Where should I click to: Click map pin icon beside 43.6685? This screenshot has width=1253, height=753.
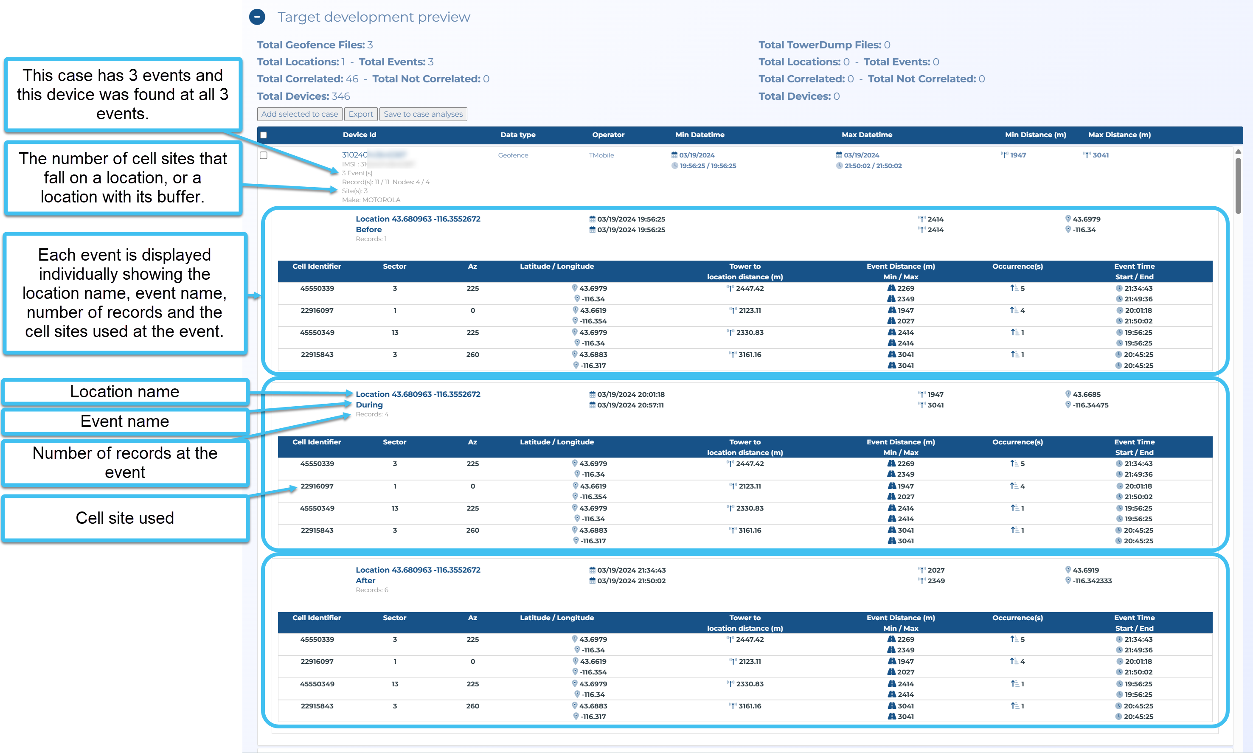[x=1068, y=394]
